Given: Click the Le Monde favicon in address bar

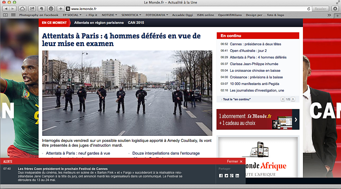Looking at the screenshot, I should click(68, 9).
